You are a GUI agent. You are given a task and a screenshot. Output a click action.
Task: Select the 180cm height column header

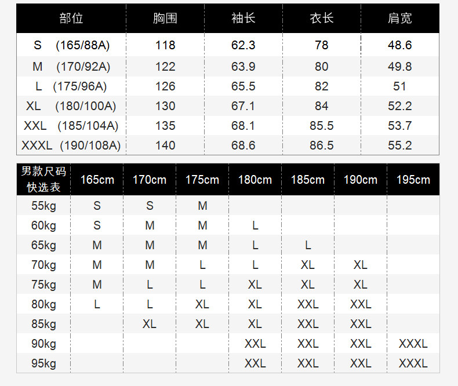click(x=255, y=180)
